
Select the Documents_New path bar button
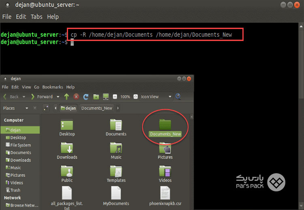97,108
